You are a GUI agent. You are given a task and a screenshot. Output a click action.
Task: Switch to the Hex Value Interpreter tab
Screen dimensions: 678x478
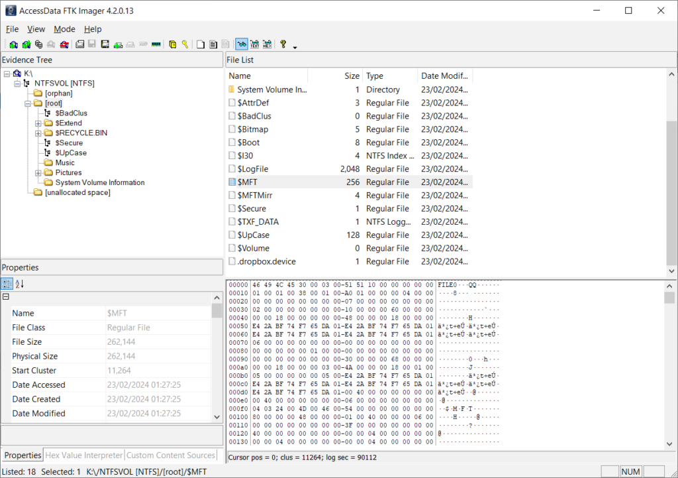[x=84, y=455]
